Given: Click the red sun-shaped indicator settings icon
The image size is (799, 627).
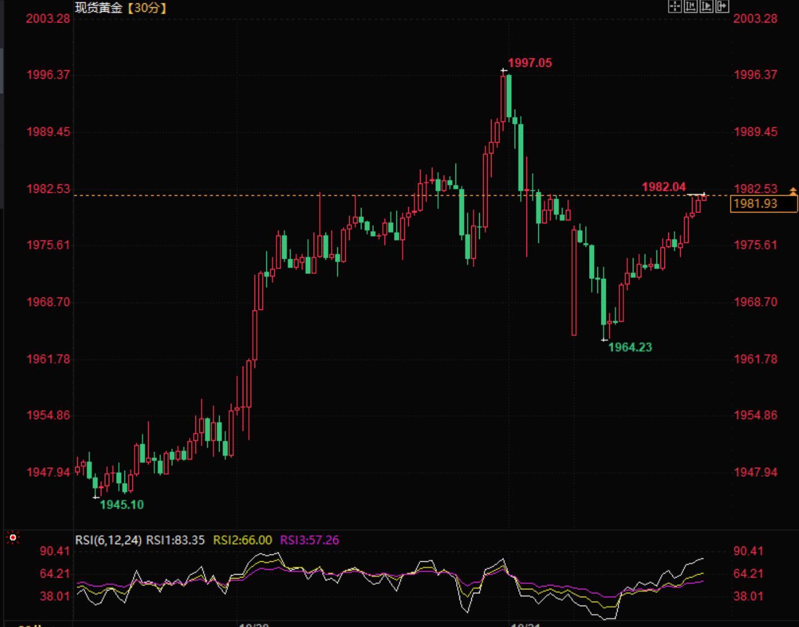Looking at the screenshot, I should pos(13,538).
